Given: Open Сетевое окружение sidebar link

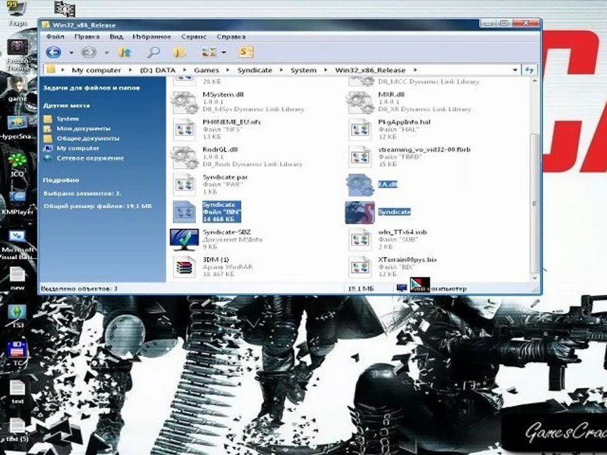Looking at the screenshot, I should click(x=90, y=158).
